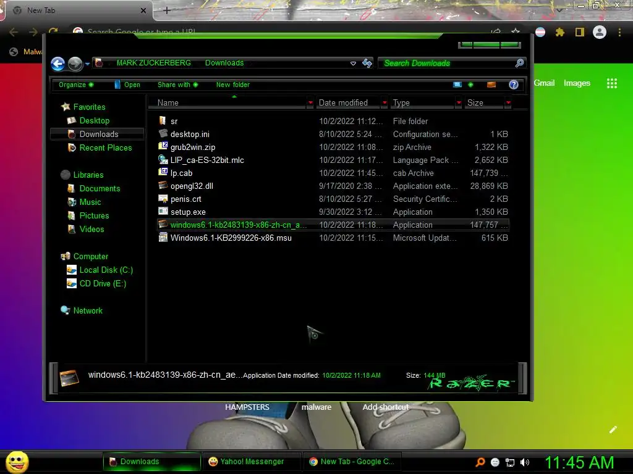633x474 pixels.
Task: Go back with the blue Back arrow in Explorer
Action: pyautogui.click(x=57, y=64)
